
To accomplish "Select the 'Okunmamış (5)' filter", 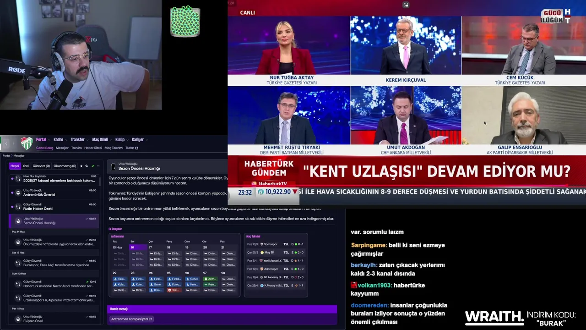I will pos(65,166).
